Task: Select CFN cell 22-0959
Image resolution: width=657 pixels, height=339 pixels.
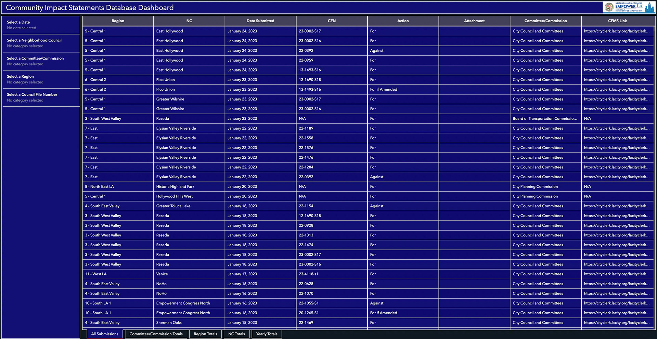Action: pyautogui.click(x=332, y=60)
